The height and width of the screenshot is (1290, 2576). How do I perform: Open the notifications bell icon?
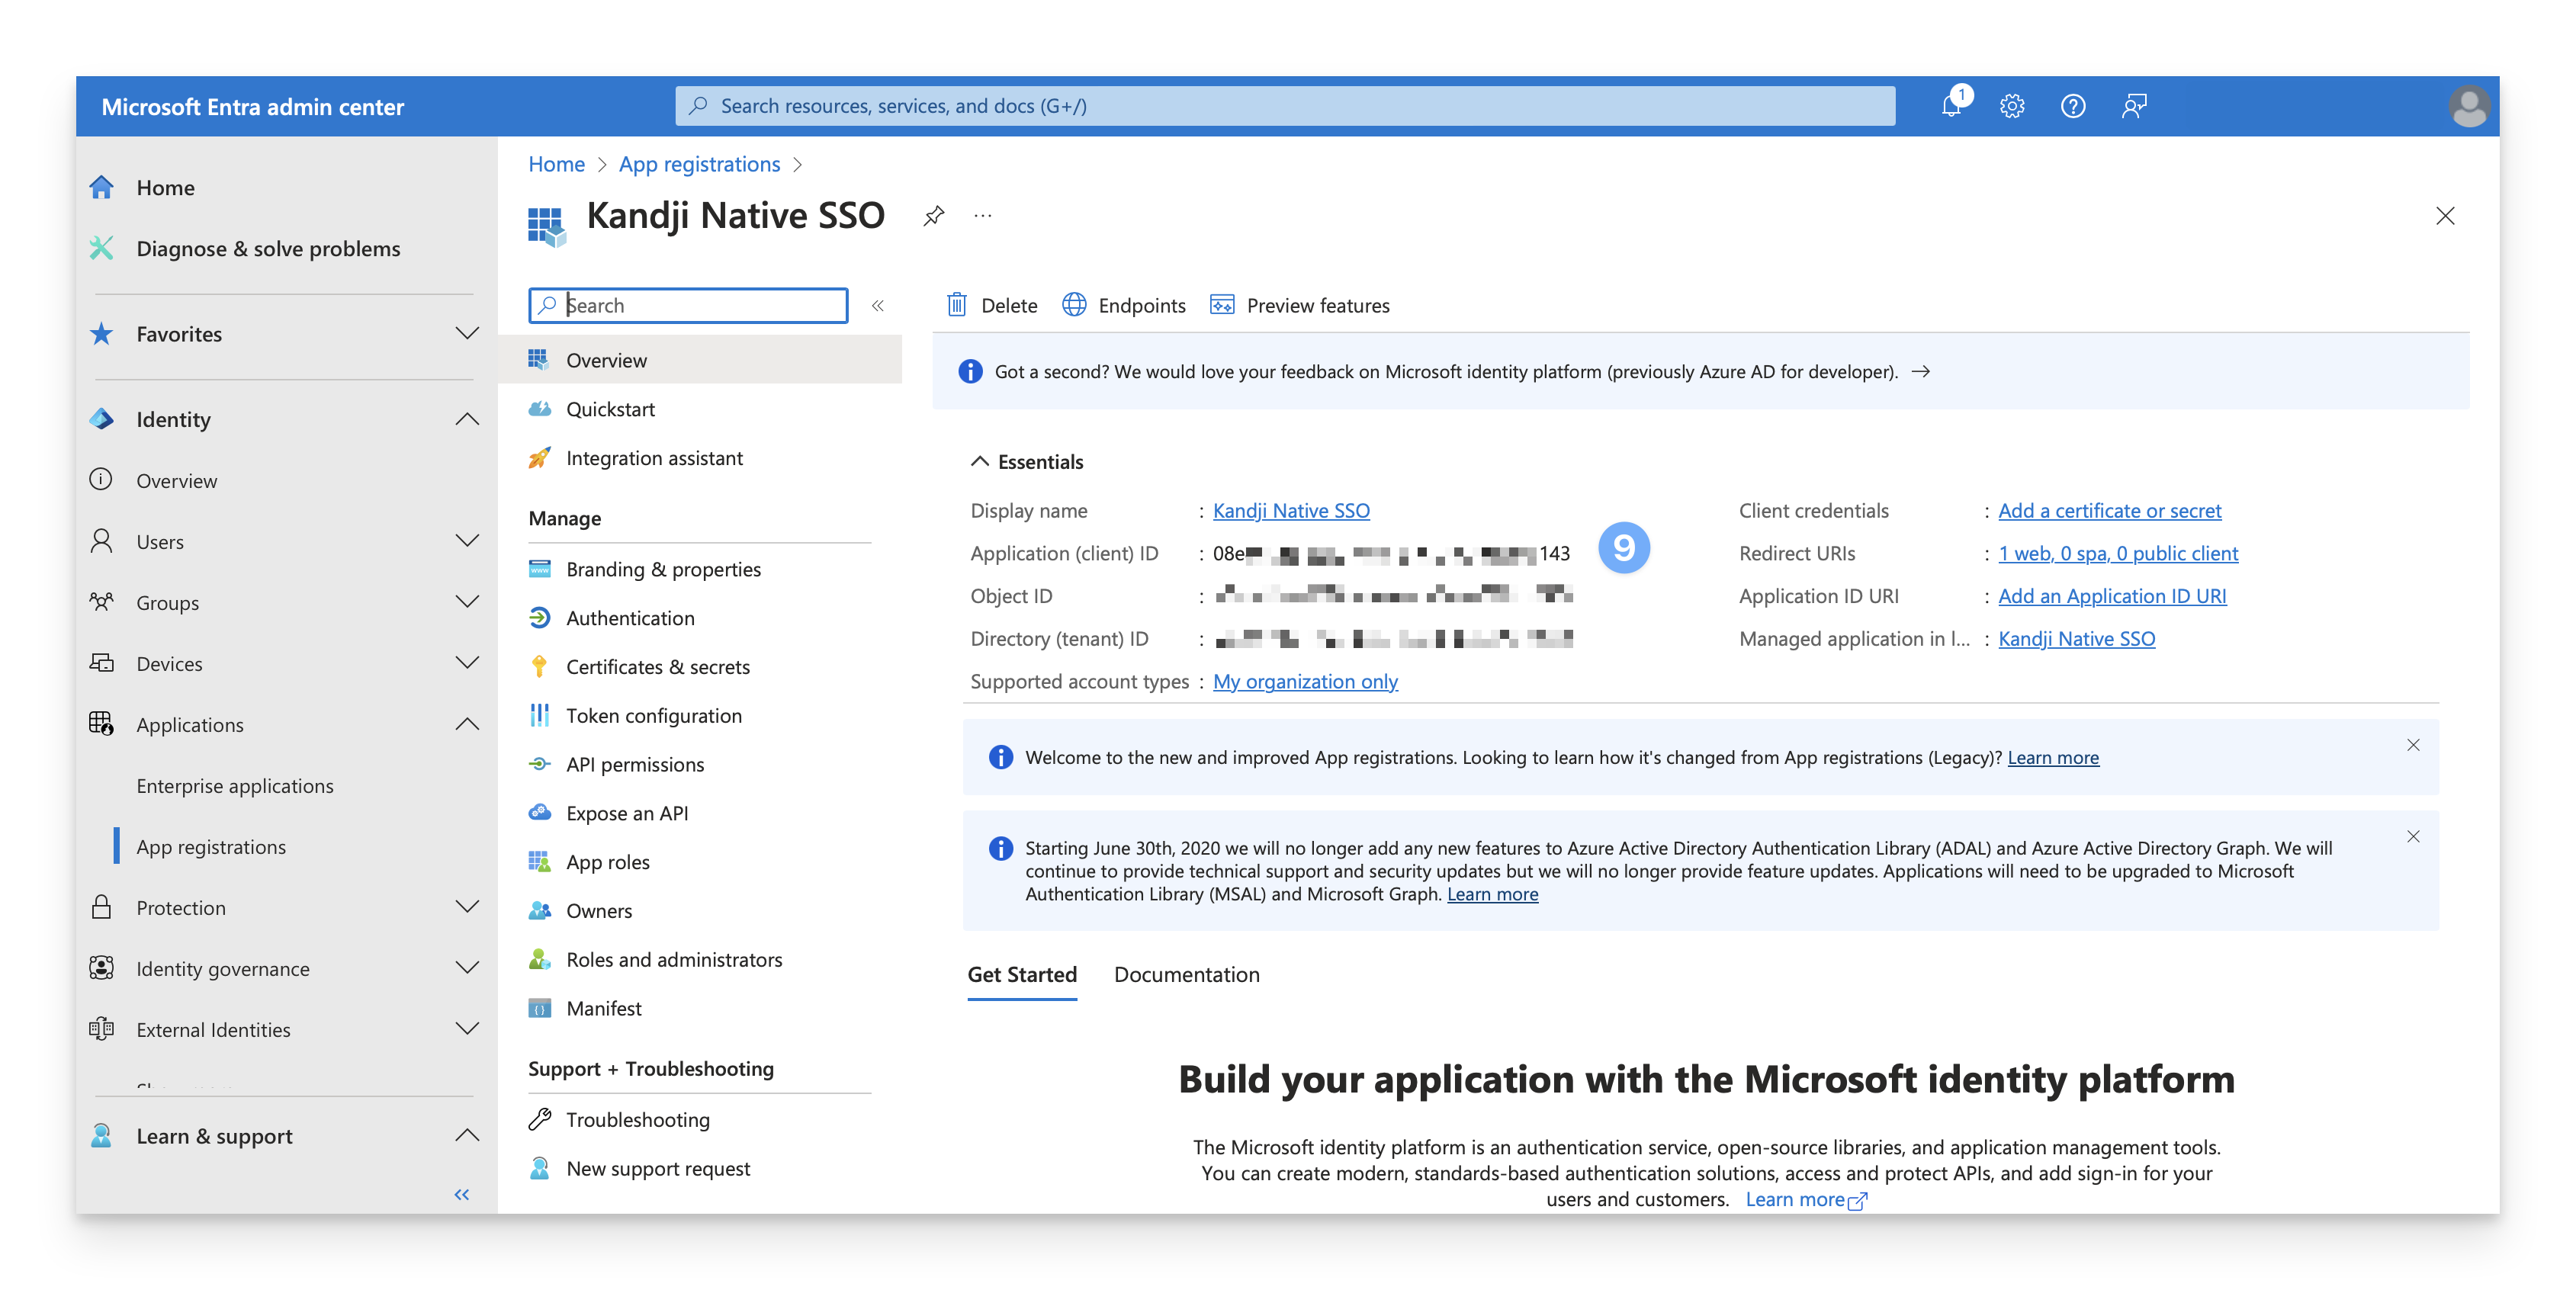(1951, 106)
